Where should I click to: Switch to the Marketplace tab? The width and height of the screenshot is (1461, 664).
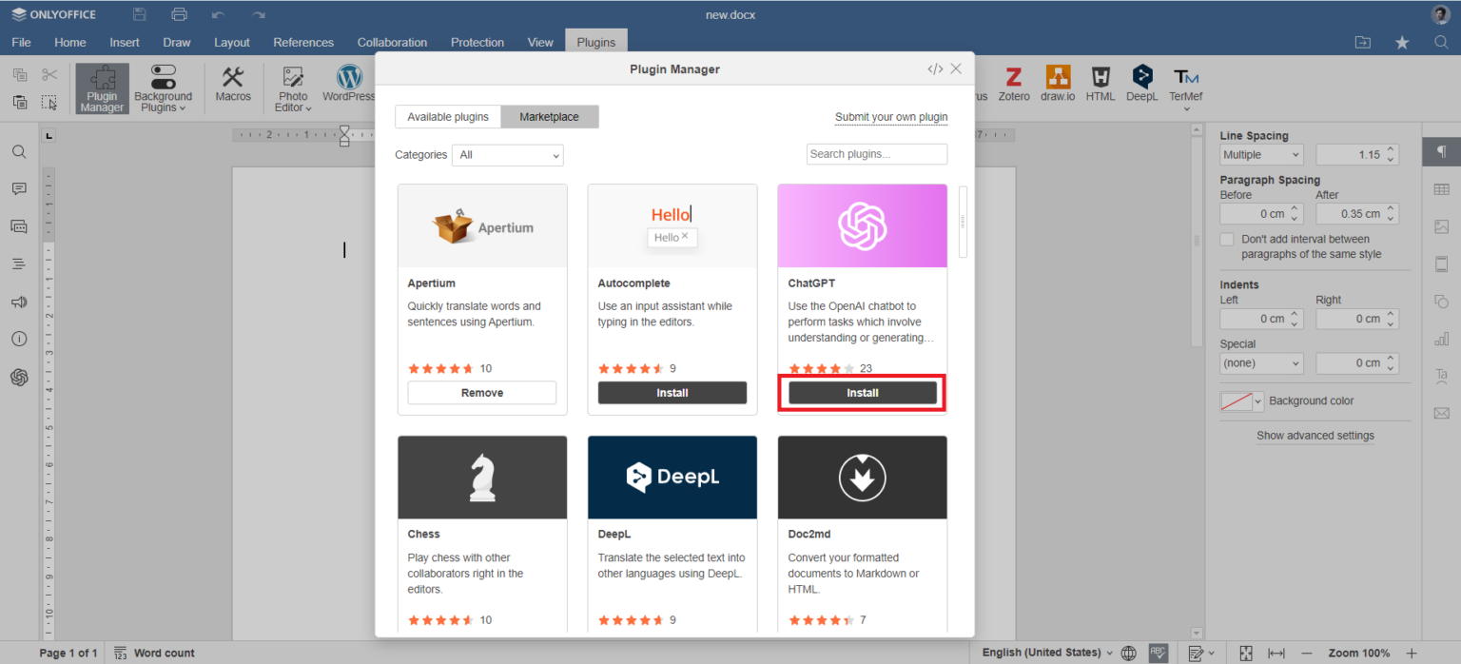pos(550,116)
